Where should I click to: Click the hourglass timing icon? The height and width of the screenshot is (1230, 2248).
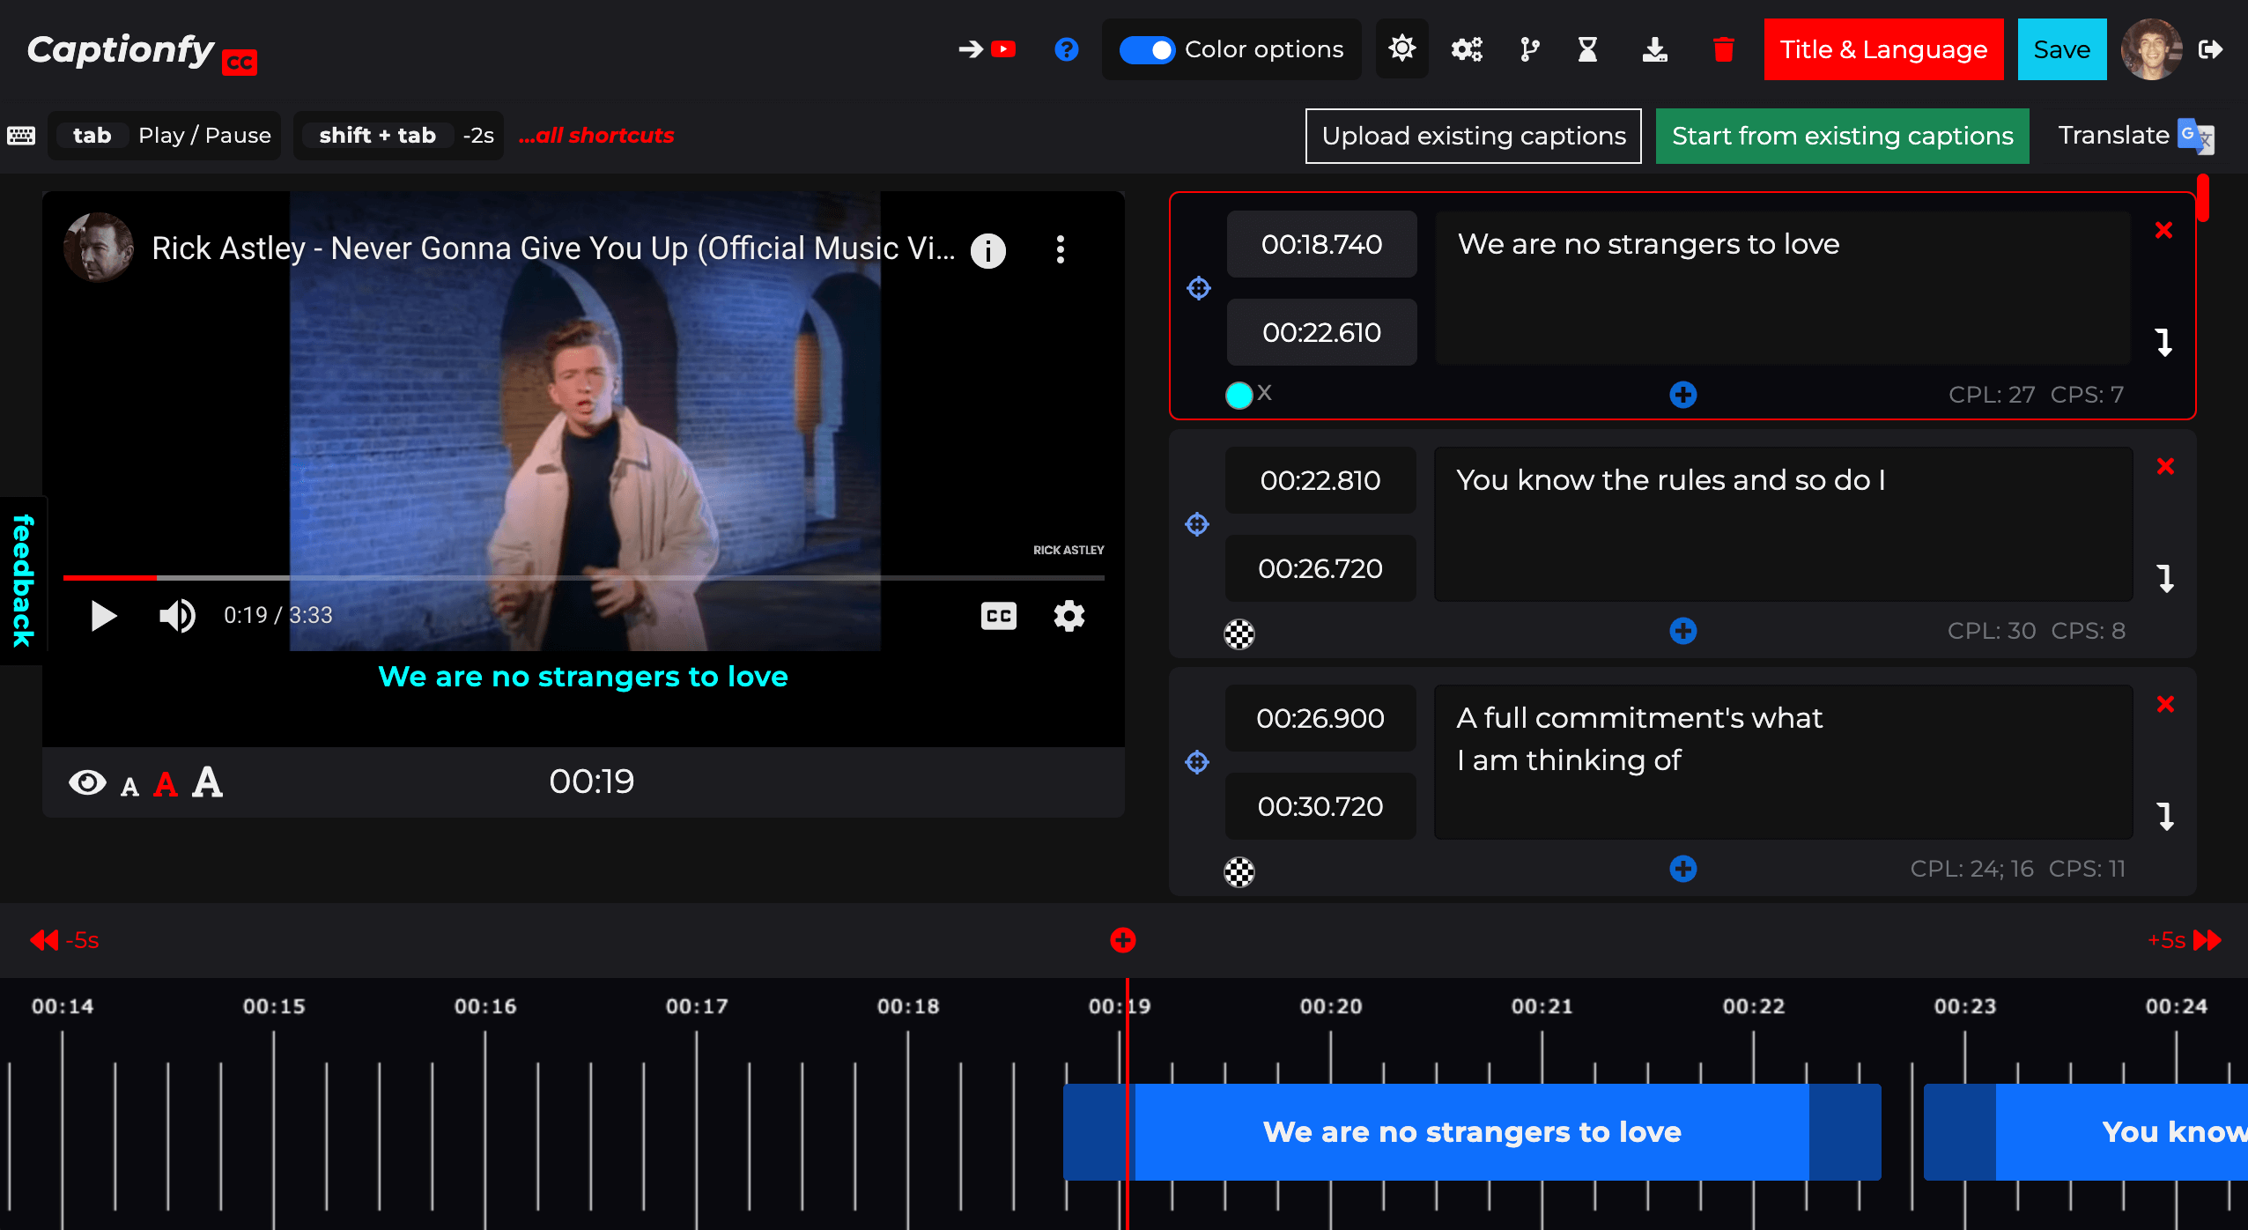1587,49
